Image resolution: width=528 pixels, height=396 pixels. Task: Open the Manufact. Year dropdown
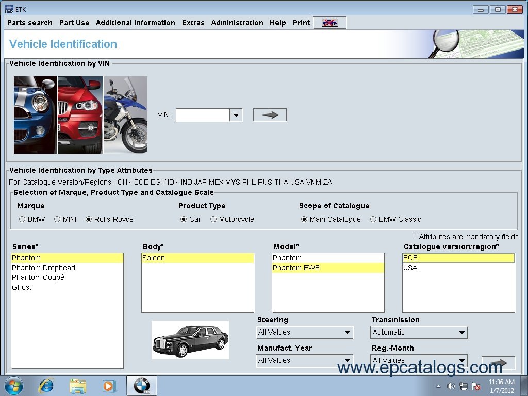click(304, 360)
